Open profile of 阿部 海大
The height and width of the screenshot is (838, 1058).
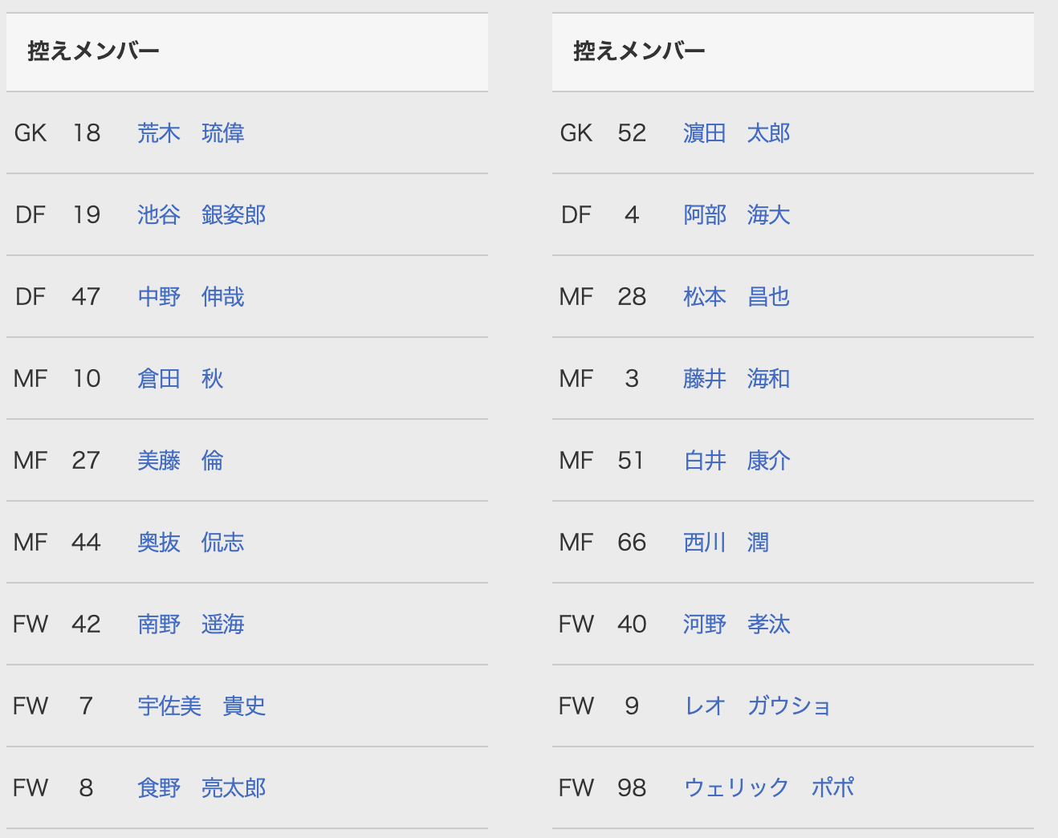click(737, 215)
